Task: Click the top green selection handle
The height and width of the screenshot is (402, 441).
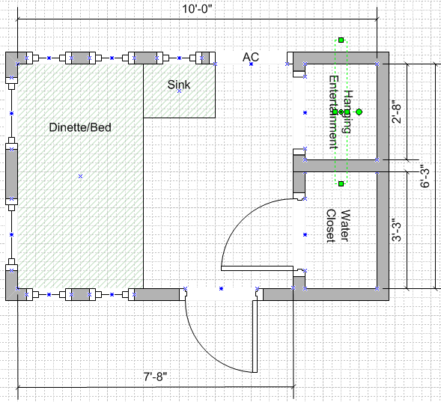Action: point(341,40)
